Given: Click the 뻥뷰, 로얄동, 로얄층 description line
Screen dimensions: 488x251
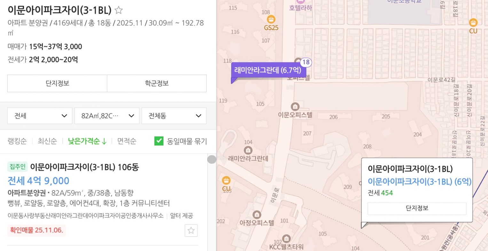Looking at the screenshot, I should (x=89, y=203).
